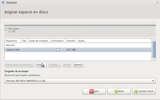Screen dimensions: 160x100
Task: Sort by the Dispositivo column header
Action: 13,41
